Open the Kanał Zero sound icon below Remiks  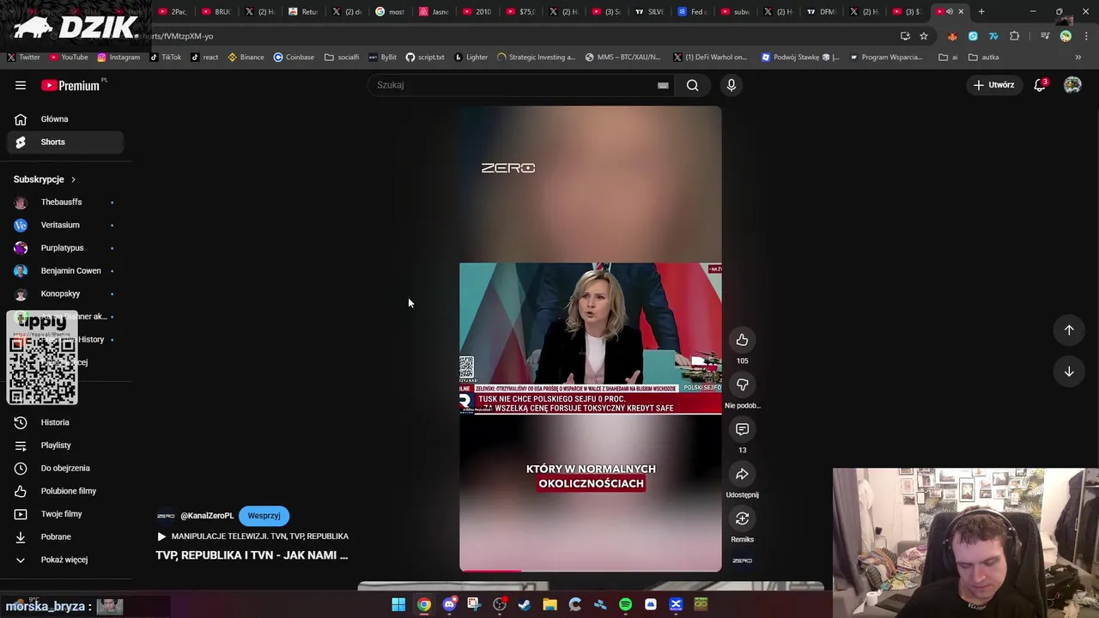(x=743, y=560)
